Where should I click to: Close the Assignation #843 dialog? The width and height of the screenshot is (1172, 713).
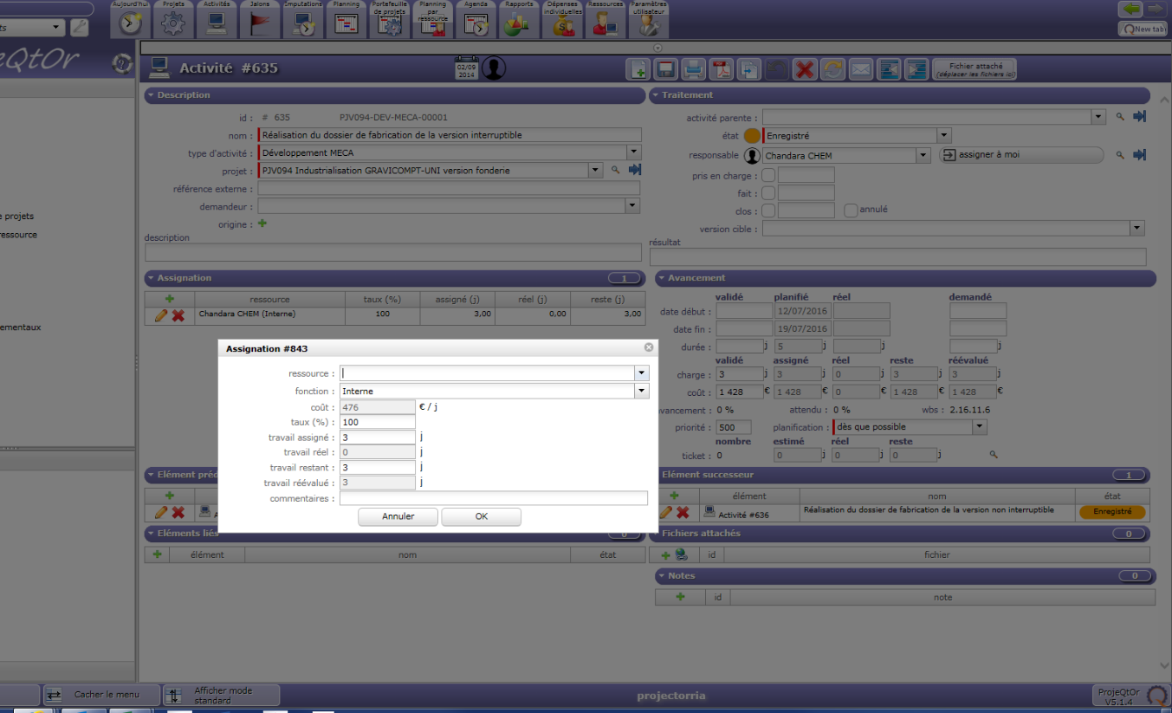[x=648, y=347]
